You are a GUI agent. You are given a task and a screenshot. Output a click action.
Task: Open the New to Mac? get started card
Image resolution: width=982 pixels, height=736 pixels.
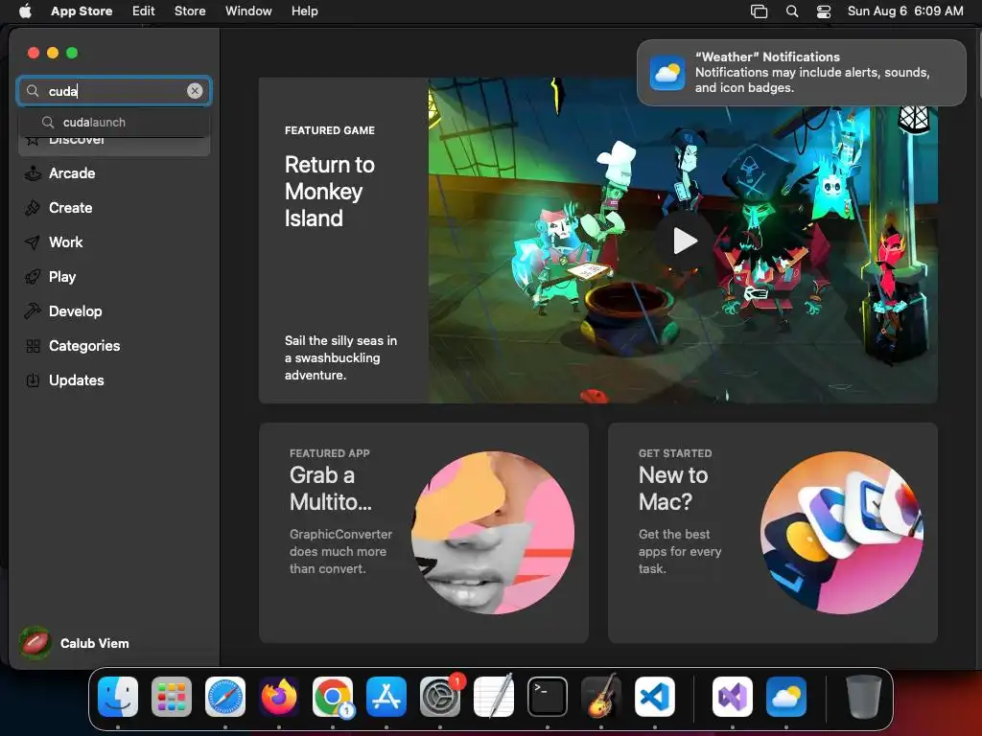click(772, 533)
